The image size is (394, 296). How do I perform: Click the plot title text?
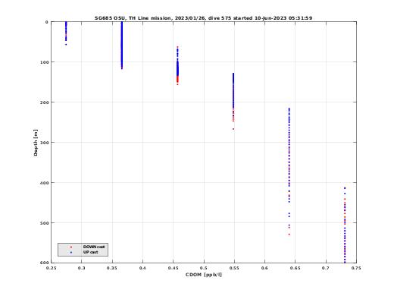(203, 18)
